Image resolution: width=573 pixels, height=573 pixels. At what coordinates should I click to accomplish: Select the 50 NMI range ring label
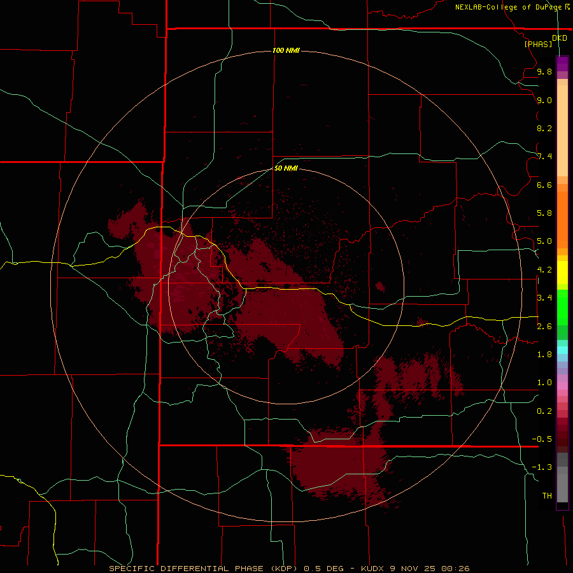[286, 168]
